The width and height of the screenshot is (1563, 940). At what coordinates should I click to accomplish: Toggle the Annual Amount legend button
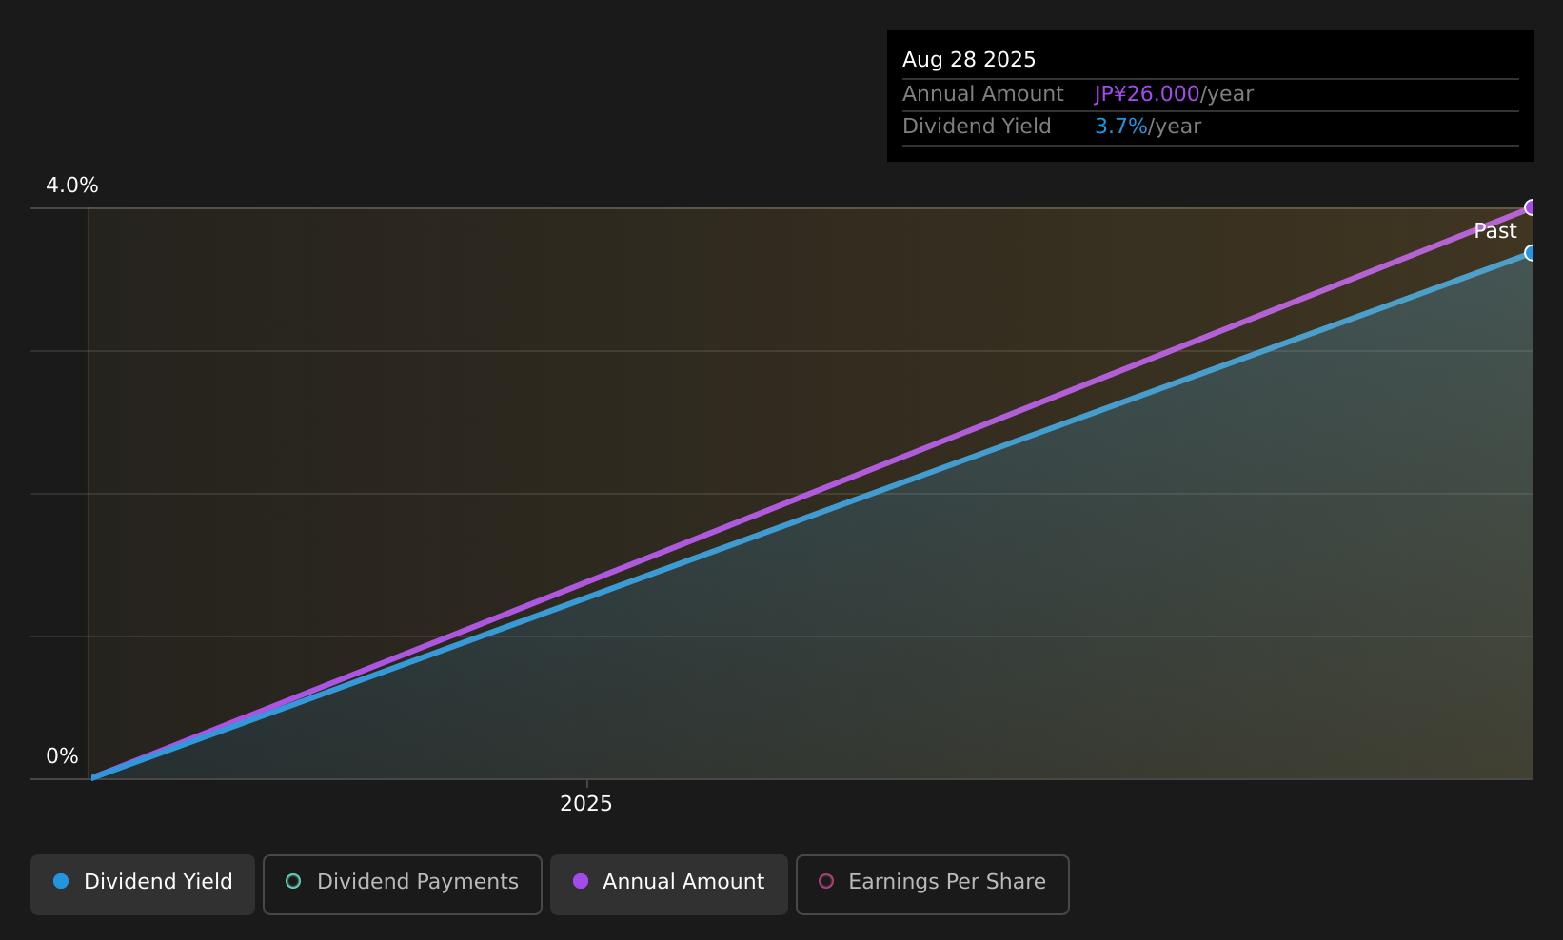(669, 885)
